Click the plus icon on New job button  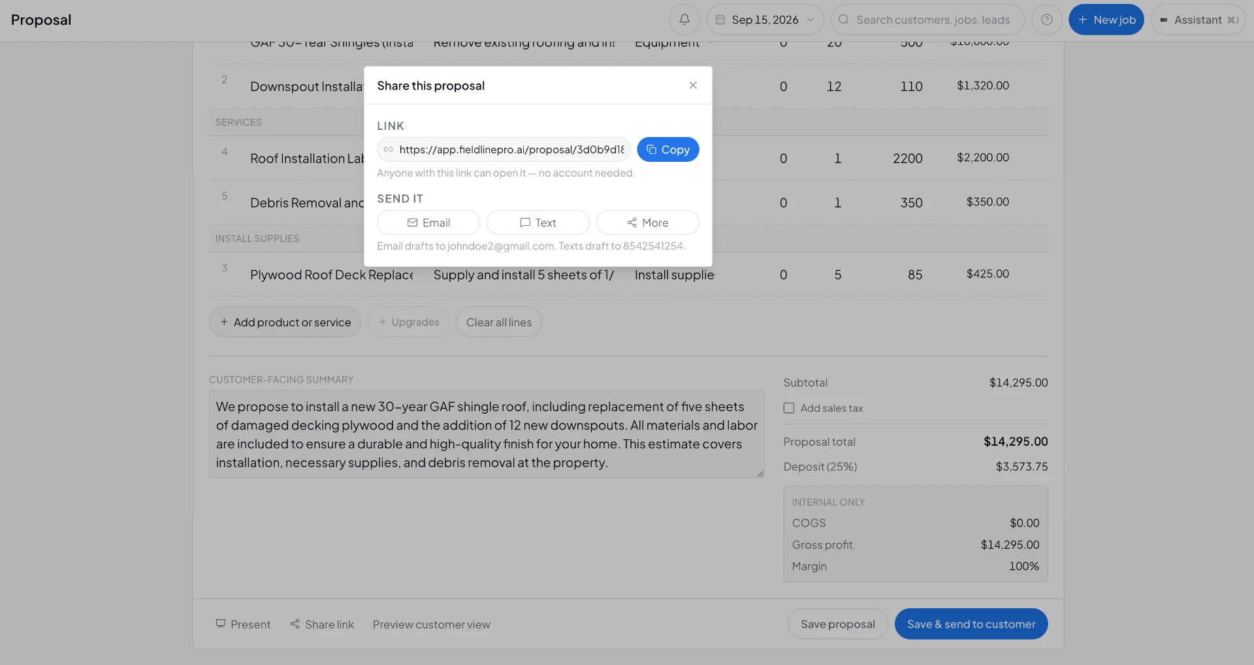click(1082, 20)
